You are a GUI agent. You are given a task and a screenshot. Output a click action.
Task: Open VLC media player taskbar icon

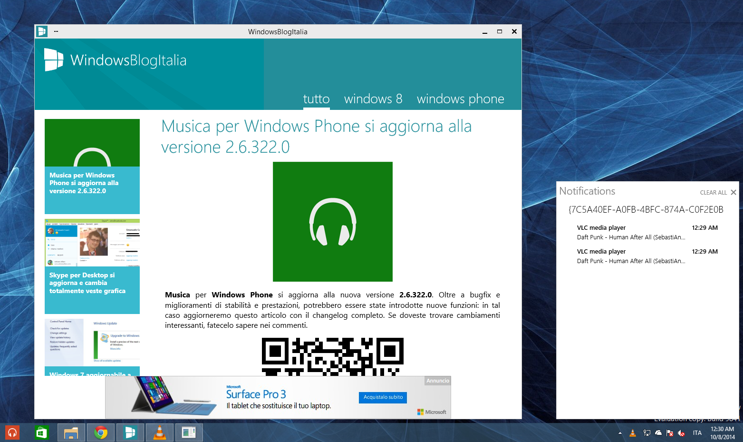coord(160,432)
